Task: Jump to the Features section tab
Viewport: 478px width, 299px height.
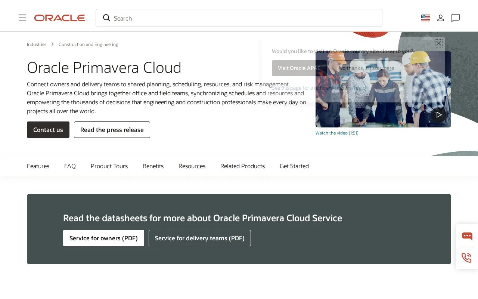Action: tap(38, 166)
